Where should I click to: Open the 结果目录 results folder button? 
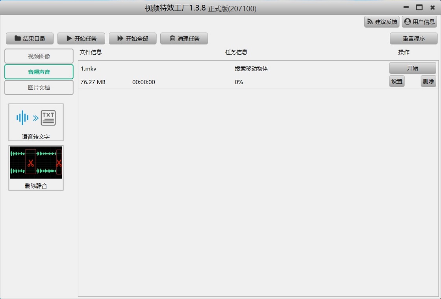point(30,39)
